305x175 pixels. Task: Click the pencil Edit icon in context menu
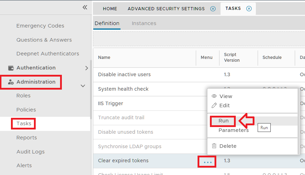coord(214,105)
